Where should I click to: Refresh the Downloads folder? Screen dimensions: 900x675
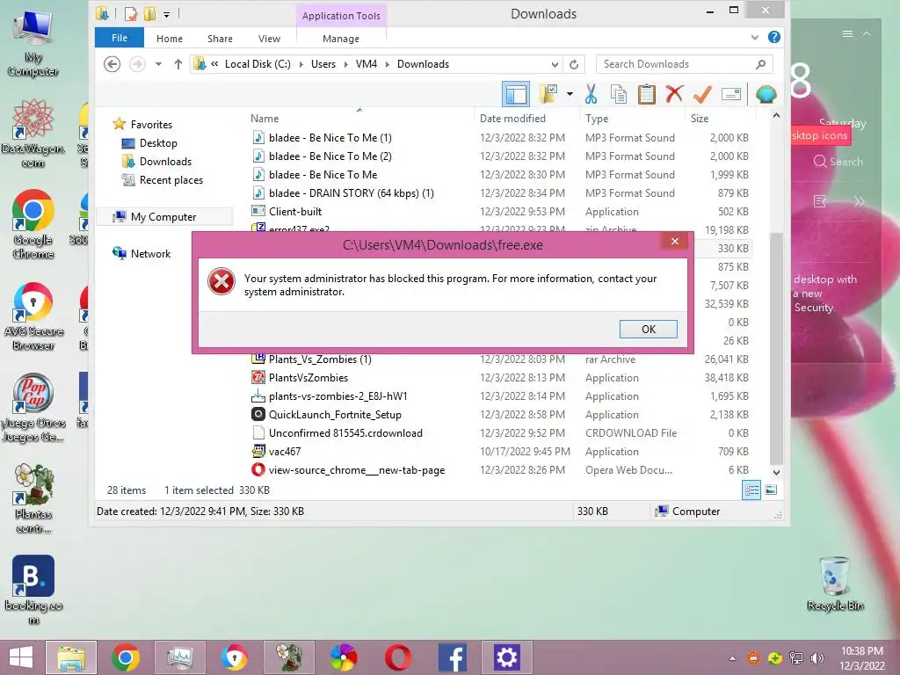573,64
